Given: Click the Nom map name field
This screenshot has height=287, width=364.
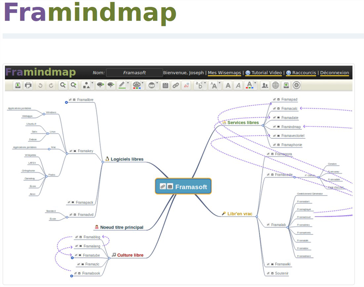Looking at the screenshot, I should tap(134, 73).
